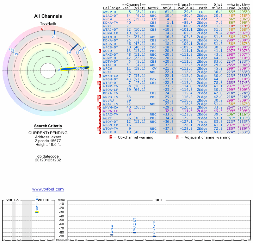Click the WPCW marker in UHF chart

(x=112, y=235)
